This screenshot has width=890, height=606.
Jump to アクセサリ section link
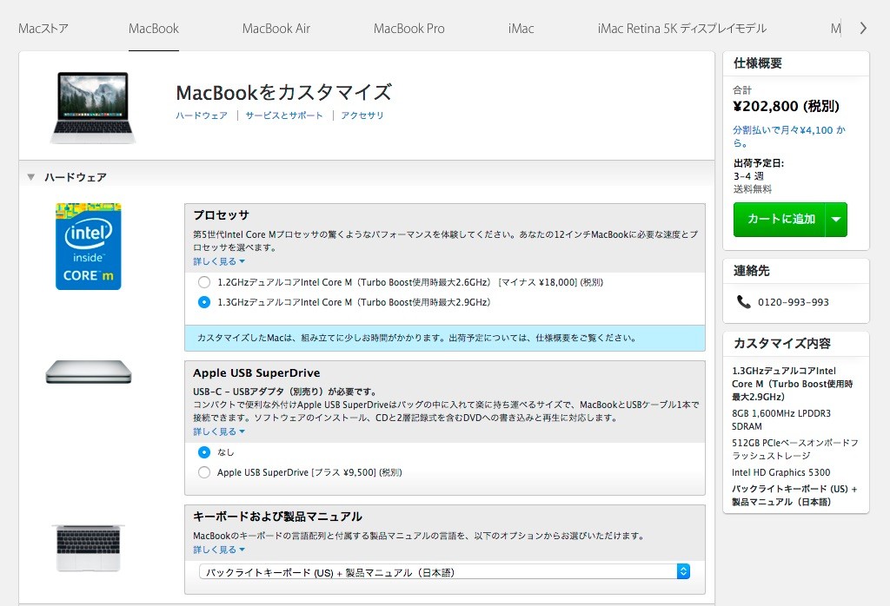[x=362, y=115]
